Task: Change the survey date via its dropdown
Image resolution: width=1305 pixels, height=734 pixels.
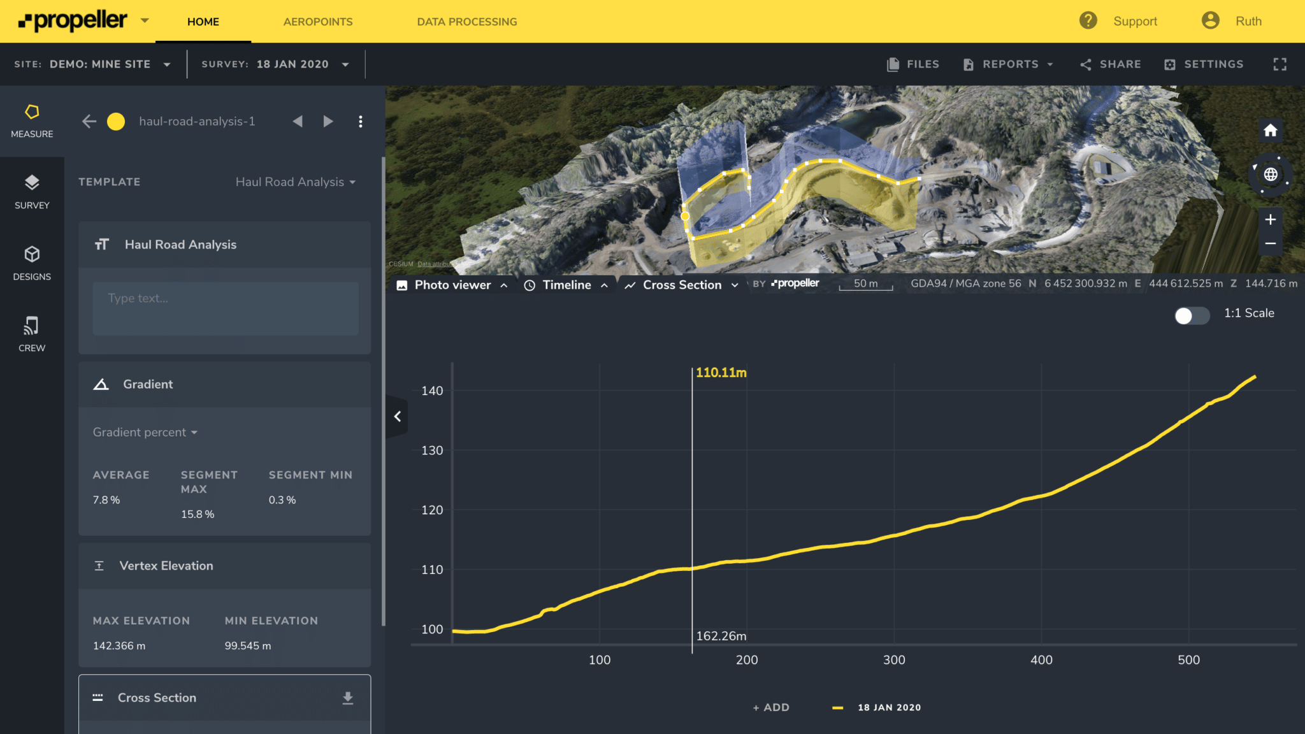Action: tap(345, 64)
